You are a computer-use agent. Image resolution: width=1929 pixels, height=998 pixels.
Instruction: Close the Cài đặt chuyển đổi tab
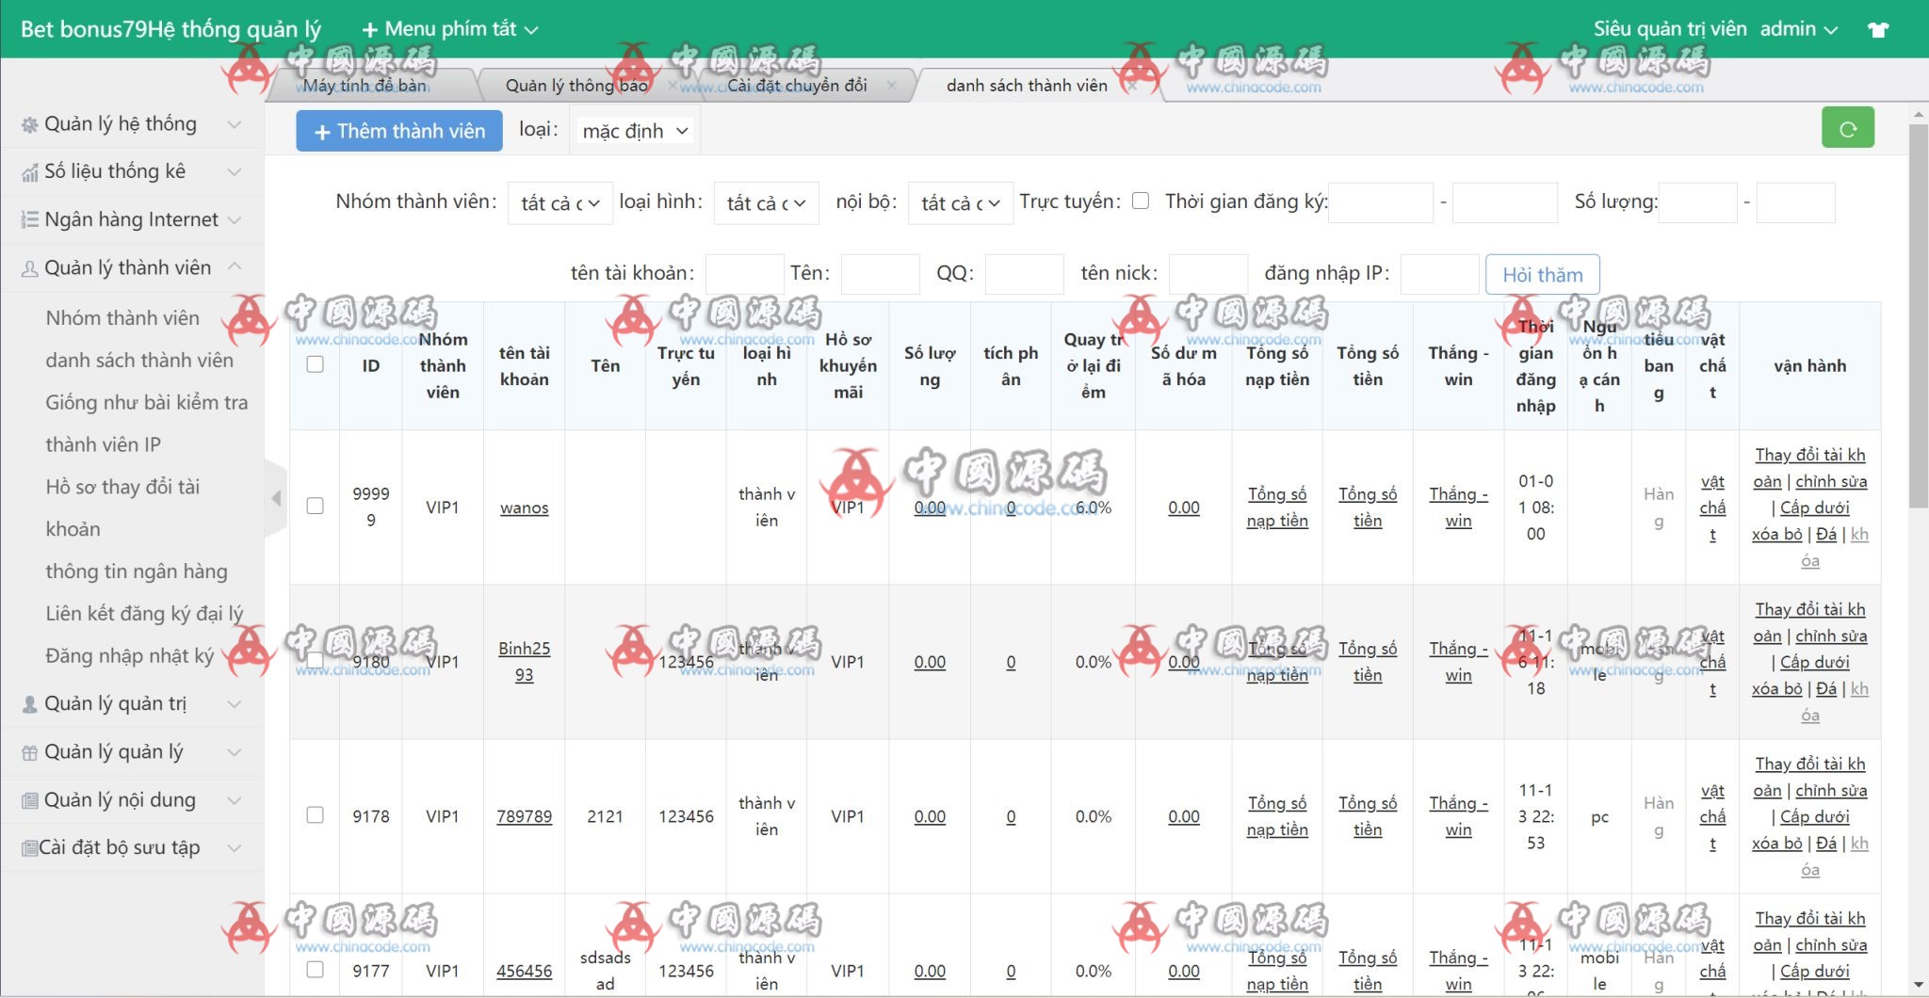pyautogui.click(x=891, y=86)
